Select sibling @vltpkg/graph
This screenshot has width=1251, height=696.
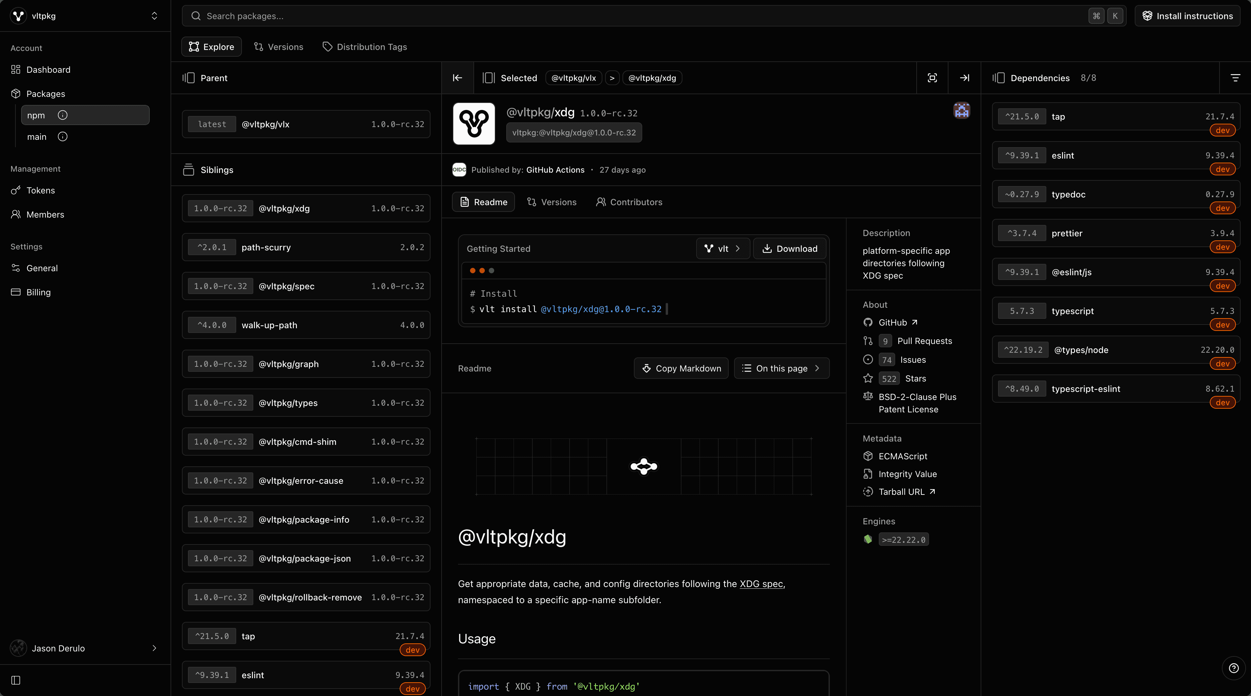click(x=306, y=364)
